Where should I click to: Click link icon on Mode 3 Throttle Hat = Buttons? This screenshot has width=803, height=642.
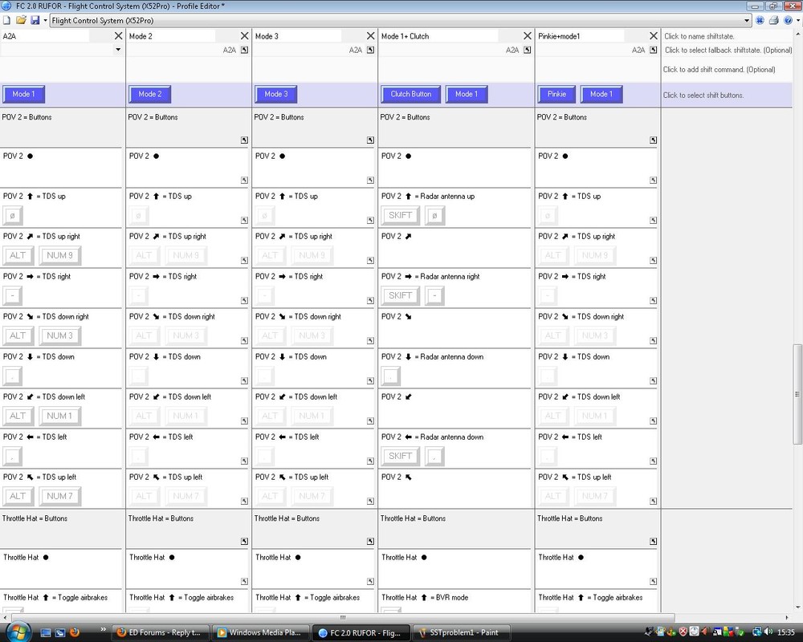coord(370,542)
